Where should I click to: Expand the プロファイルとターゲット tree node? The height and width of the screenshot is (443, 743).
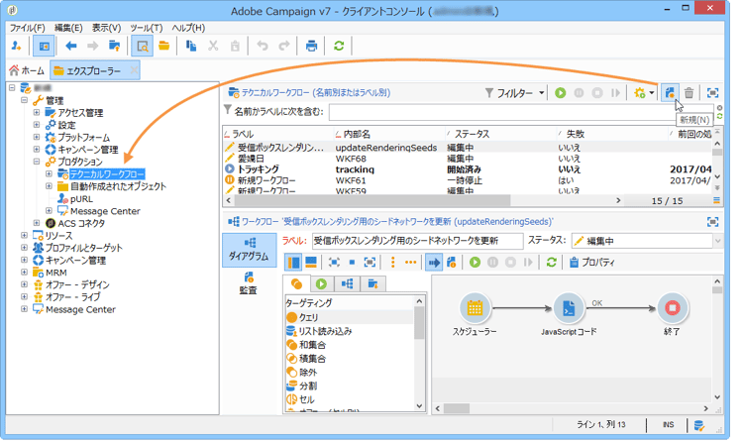pos(24,248)
